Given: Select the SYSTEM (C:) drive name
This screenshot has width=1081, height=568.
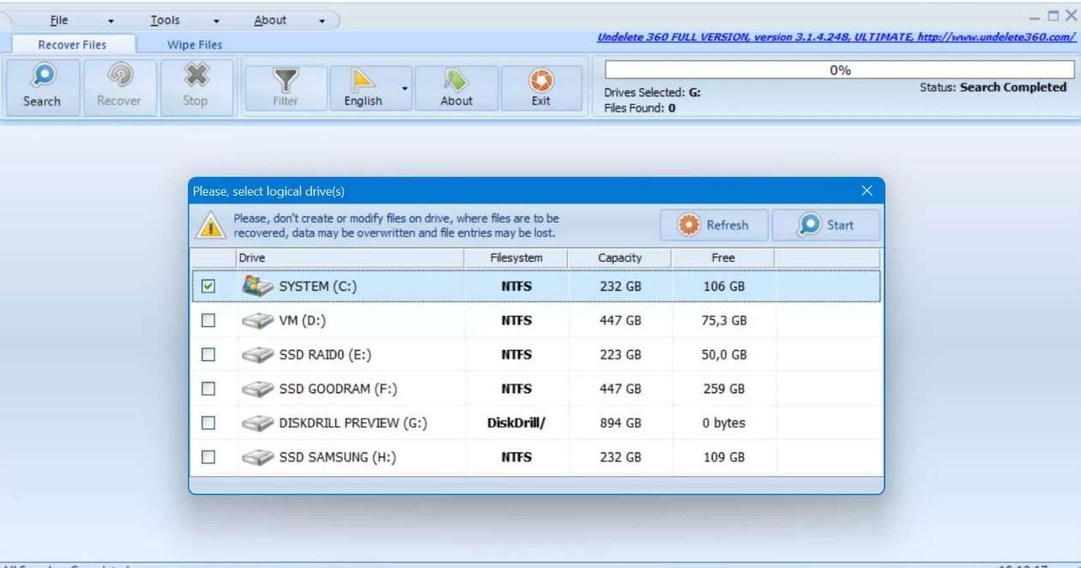Looking at the screenshot, I should tap(317, 287).
